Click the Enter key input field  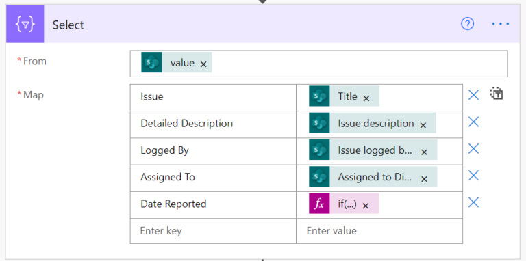[214, 231]
